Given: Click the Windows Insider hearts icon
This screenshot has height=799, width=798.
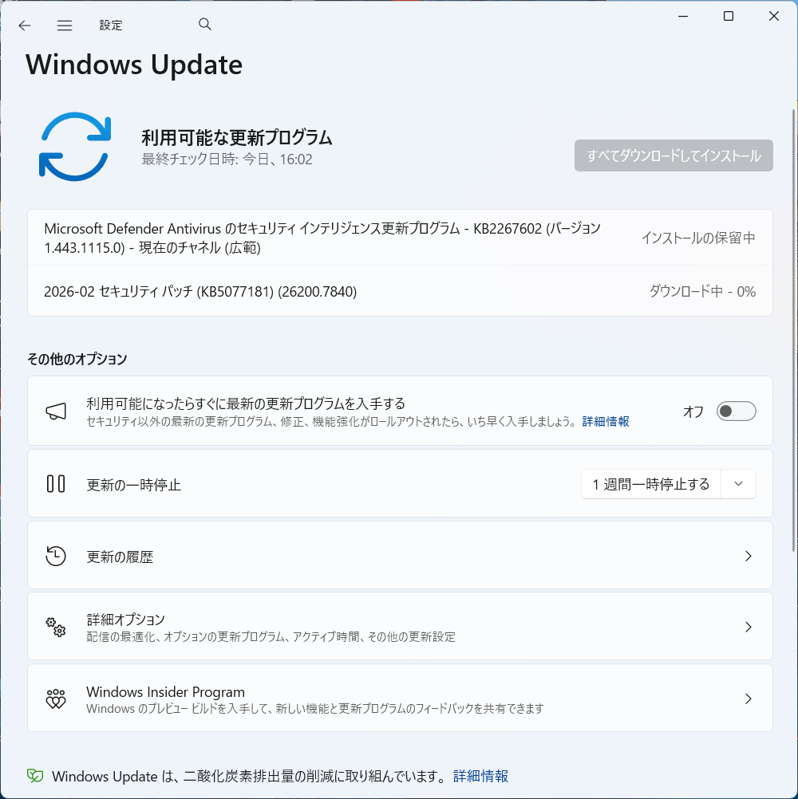Looking at the screenshot, I should (x=56, y=699).
